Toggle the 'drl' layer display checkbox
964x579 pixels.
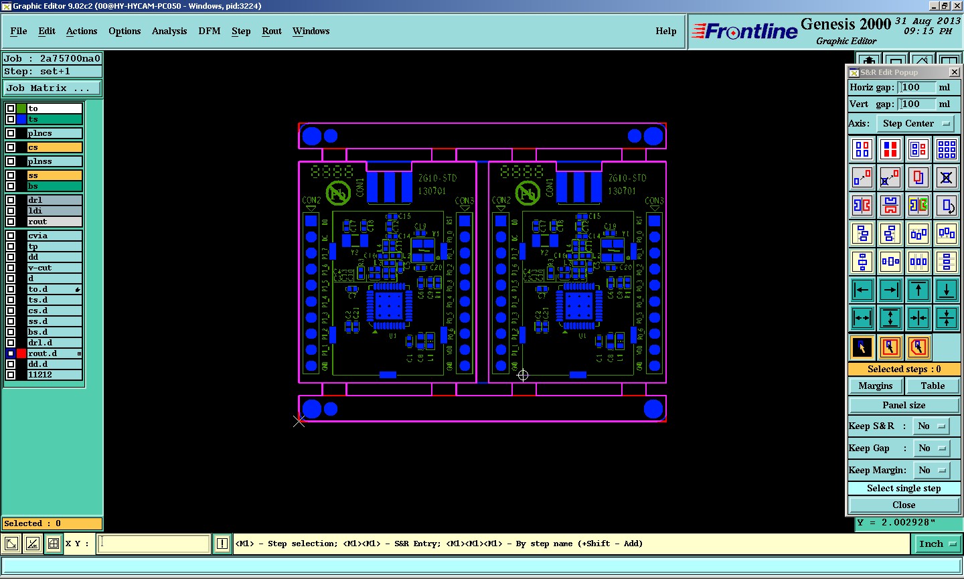click(11, 200)
